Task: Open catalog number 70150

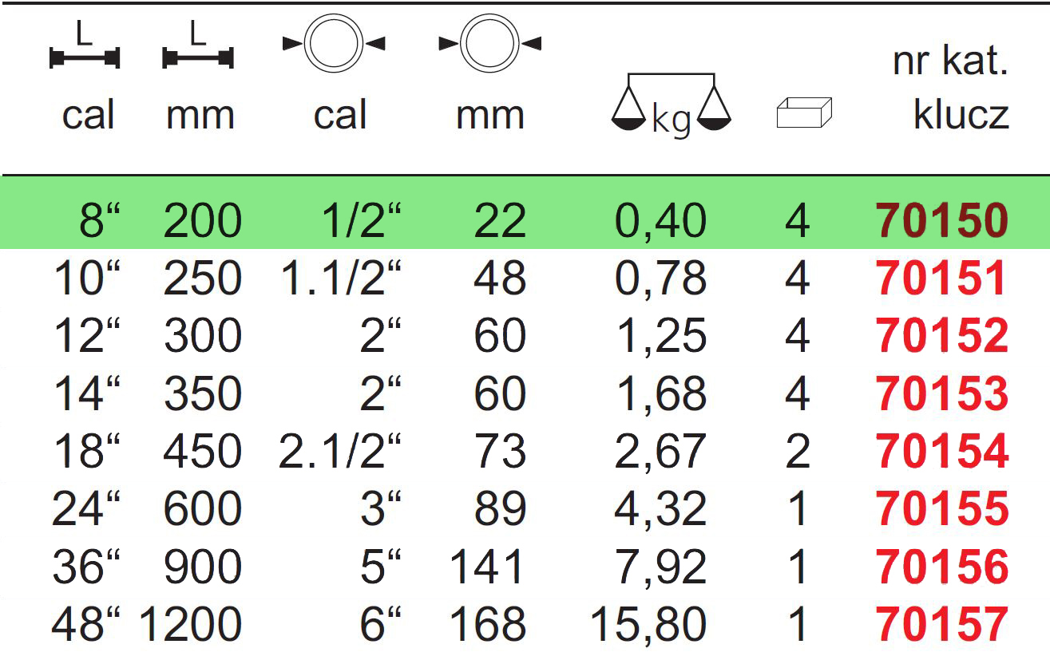Action: tap(942, 221)
